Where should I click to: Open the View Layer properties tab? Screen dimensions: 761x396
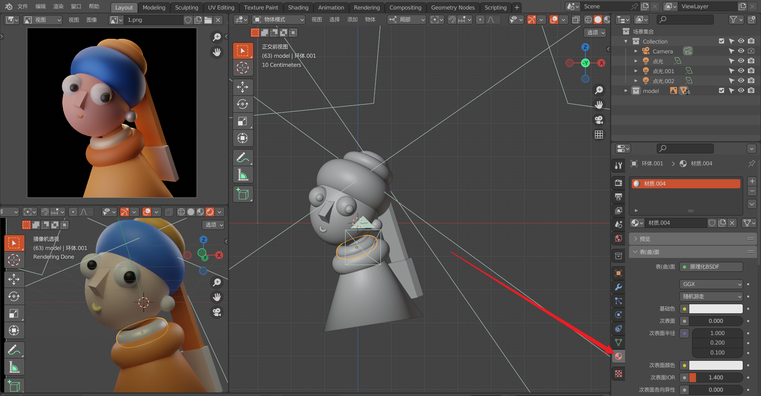618,210
